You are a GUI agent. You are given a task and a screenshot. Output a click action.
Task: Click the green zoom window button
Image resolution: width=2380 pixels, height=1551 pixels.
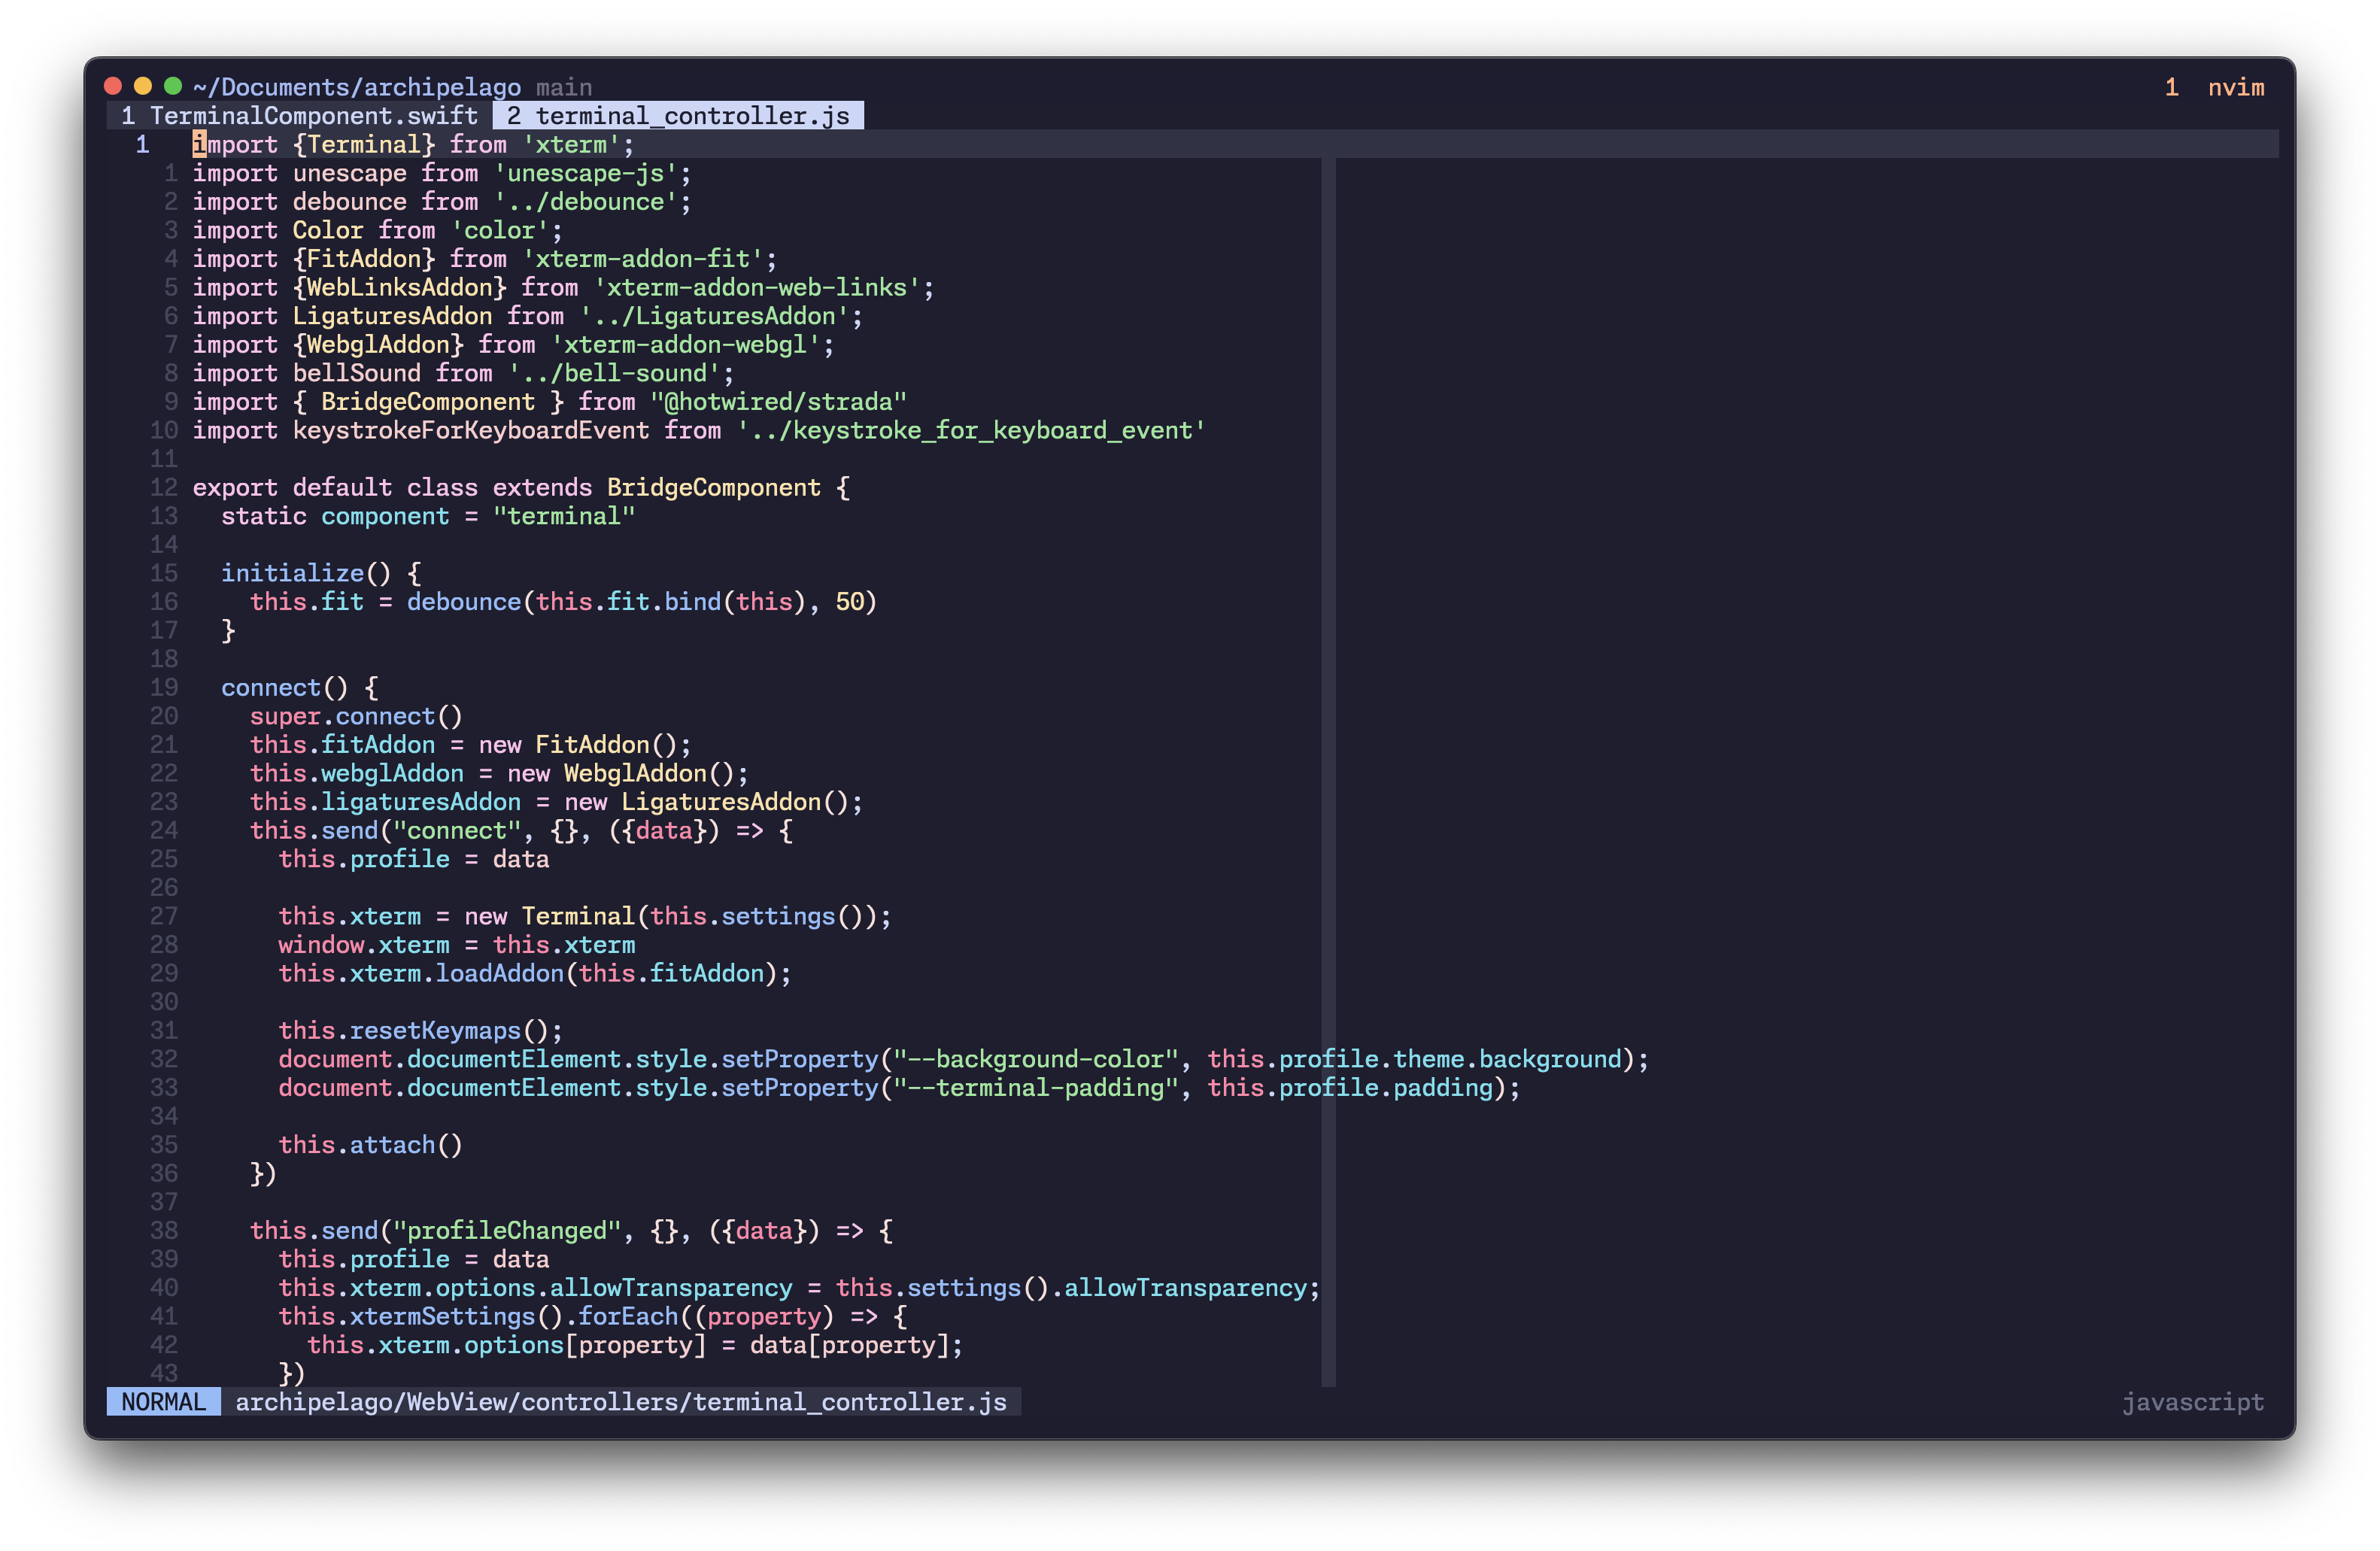173,87
